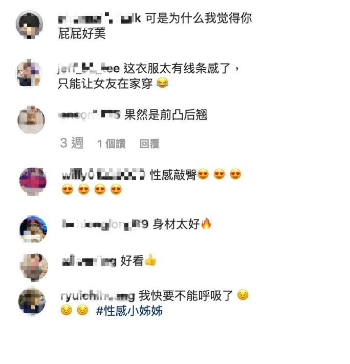Open the jeff lee username link
Image resolution: width=350 pixels, height=364 pixels.
[89, 68]
